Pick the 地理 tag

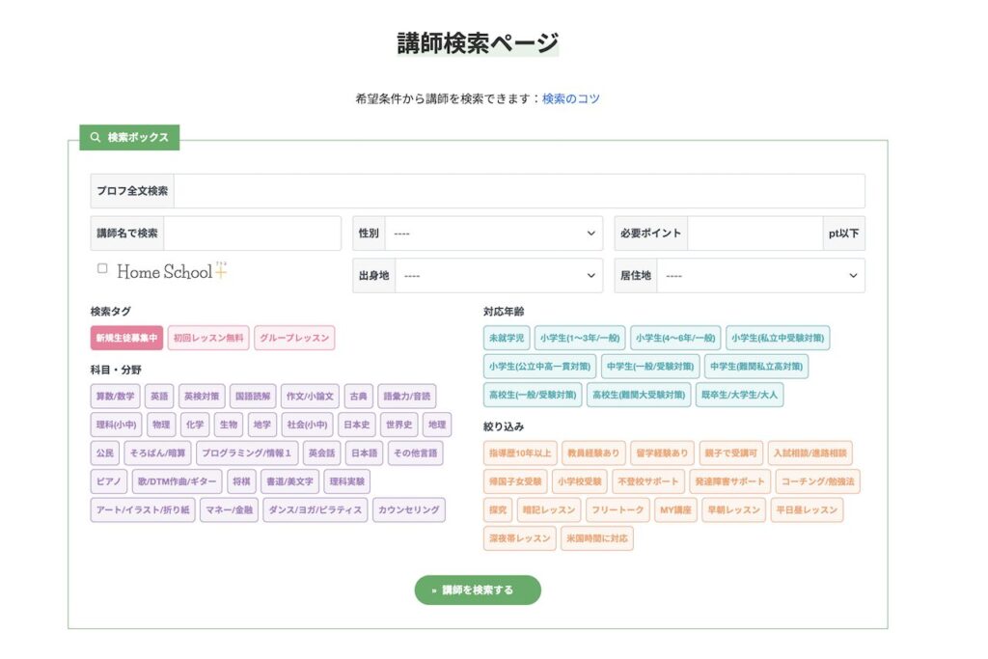click(x=437, y=425)
